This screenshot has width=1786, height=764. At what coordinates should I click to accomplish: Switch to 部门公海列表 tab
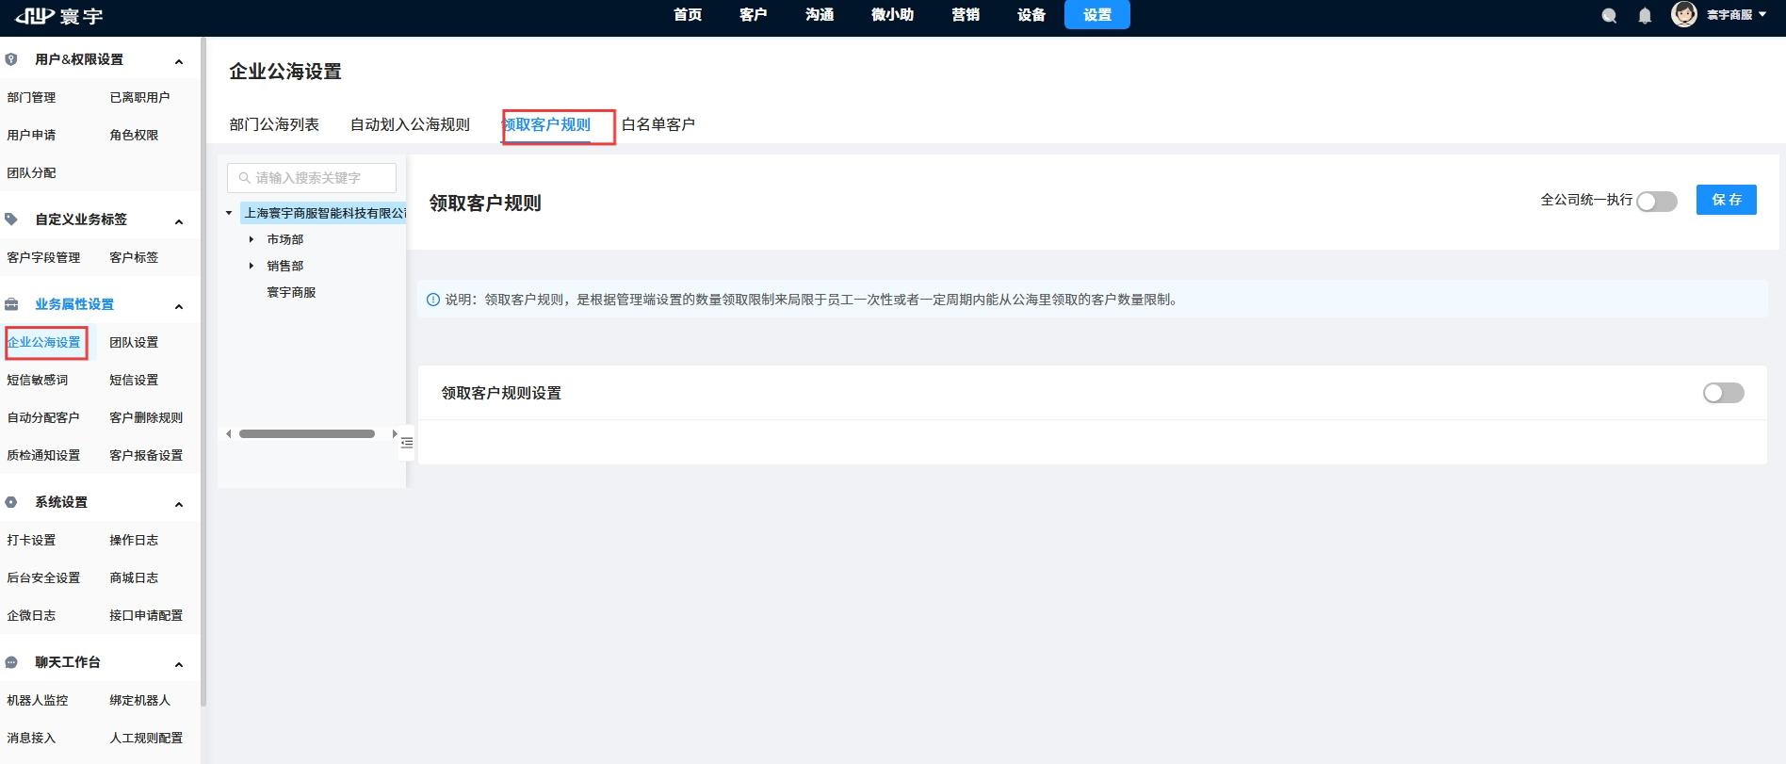(x=274, y=124)
